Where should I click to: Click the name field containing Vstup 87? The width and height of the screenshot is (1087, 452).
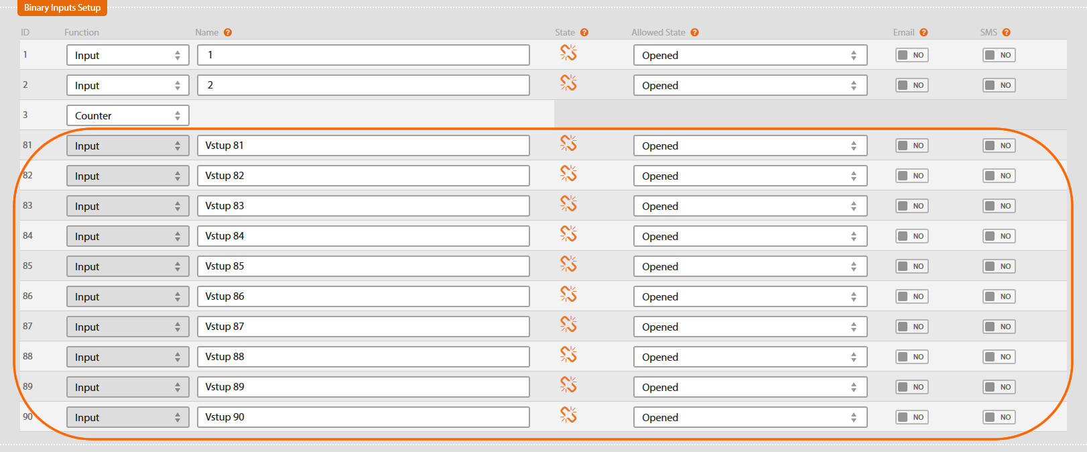point(363,327)
